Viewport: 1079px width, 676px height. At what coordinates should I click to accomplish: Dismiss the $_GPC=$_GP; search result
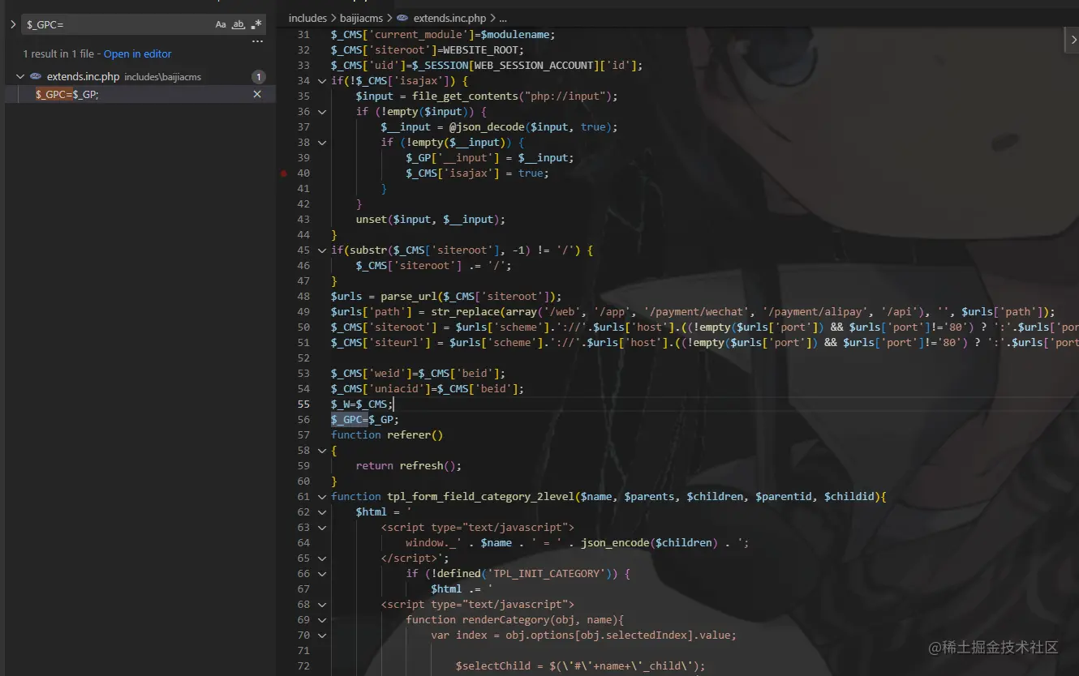(257, 94)
